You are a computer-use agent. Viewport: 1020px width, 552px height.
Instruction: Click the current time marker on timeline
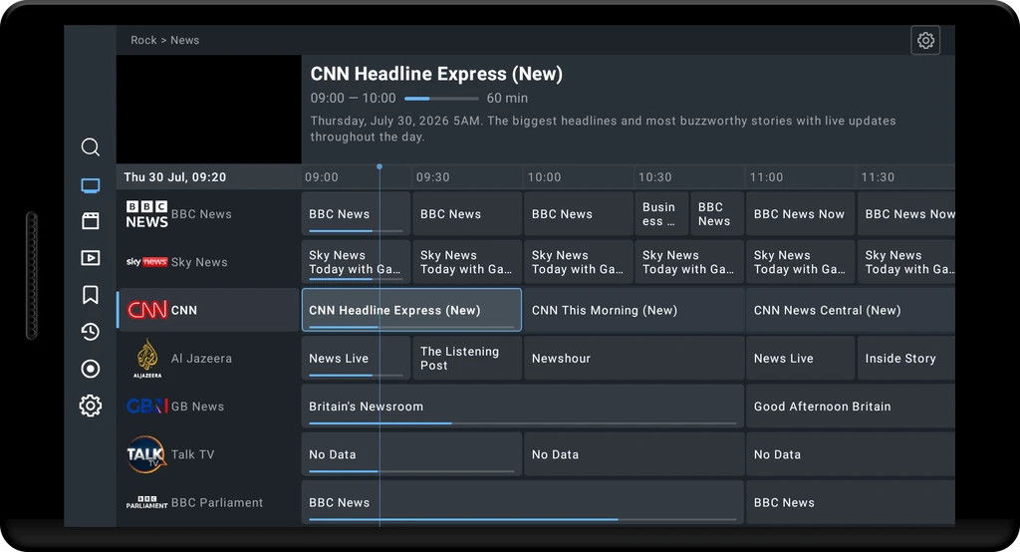coord(380,167)
